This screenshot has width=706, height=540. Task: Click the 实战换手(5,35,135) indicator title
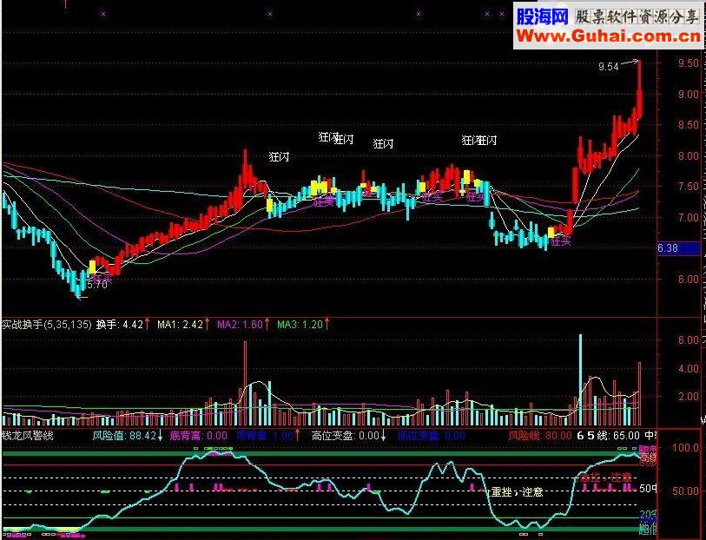(x=46, y=325)
